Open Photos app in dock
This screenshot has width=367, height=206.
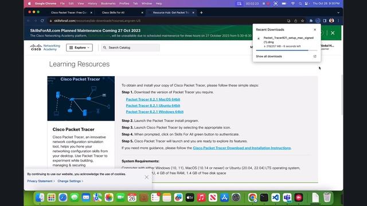pos(109,197)
